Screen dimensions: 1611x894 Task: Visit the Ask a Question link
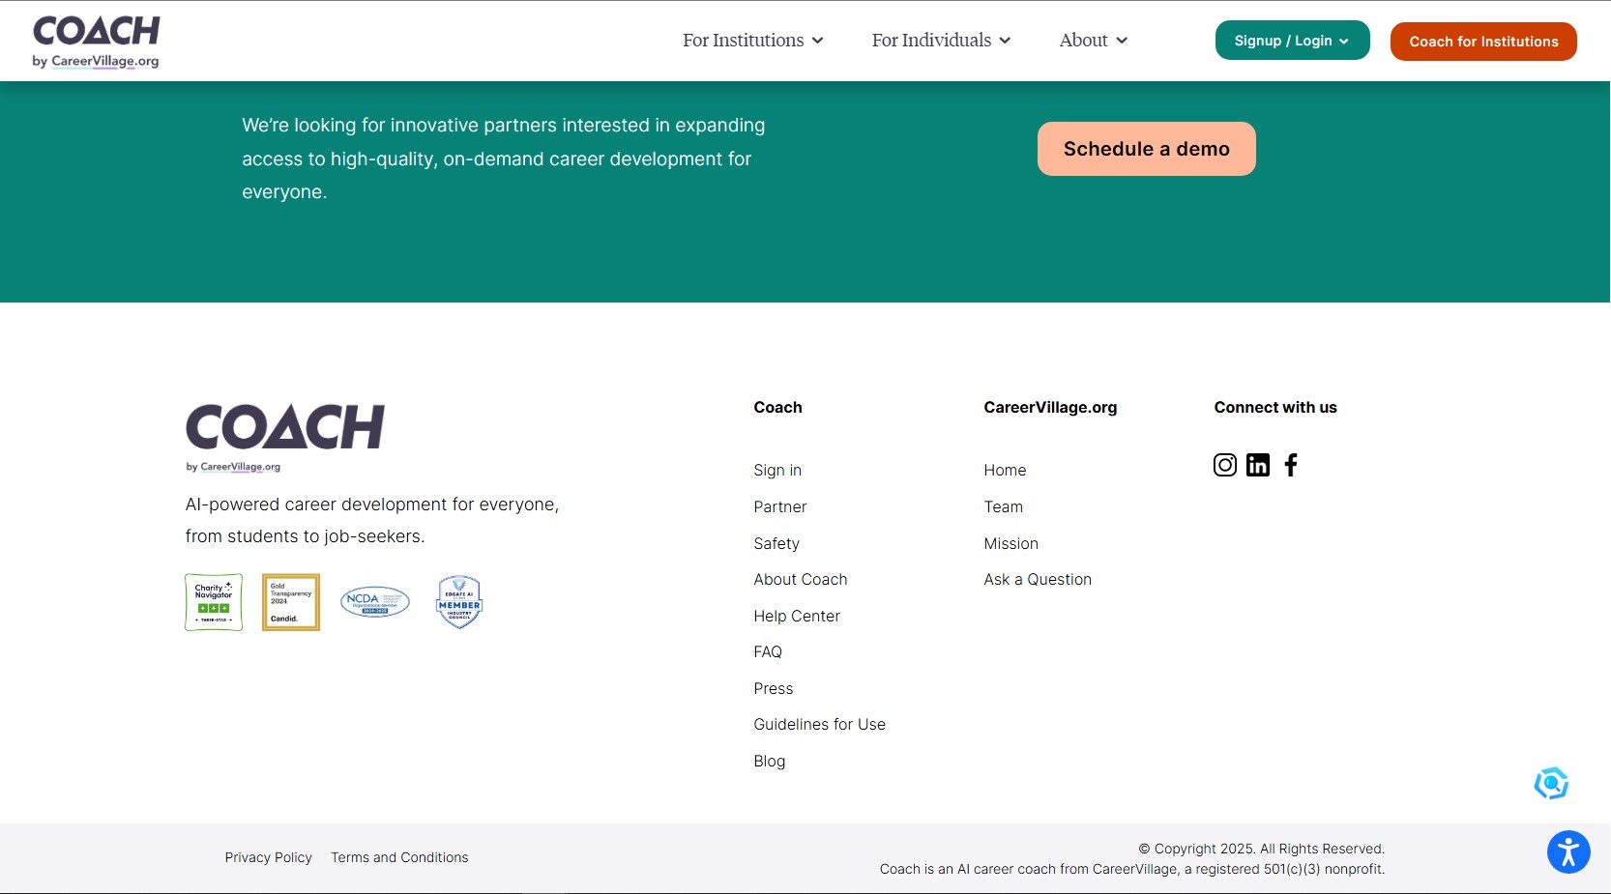1037,579
